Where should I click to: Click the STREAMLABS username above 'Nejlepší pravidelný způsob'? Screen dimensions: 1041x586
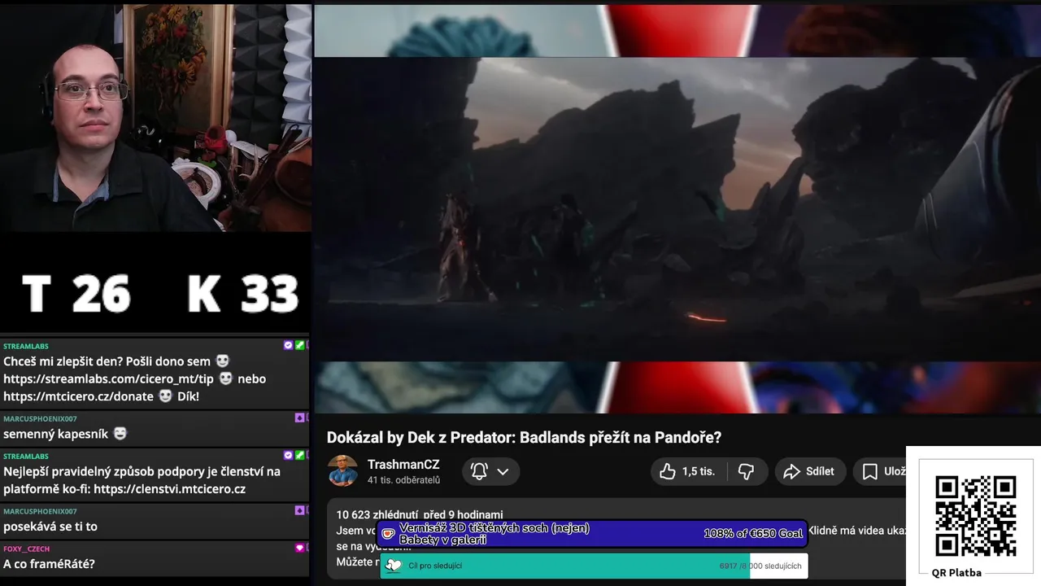26,456
